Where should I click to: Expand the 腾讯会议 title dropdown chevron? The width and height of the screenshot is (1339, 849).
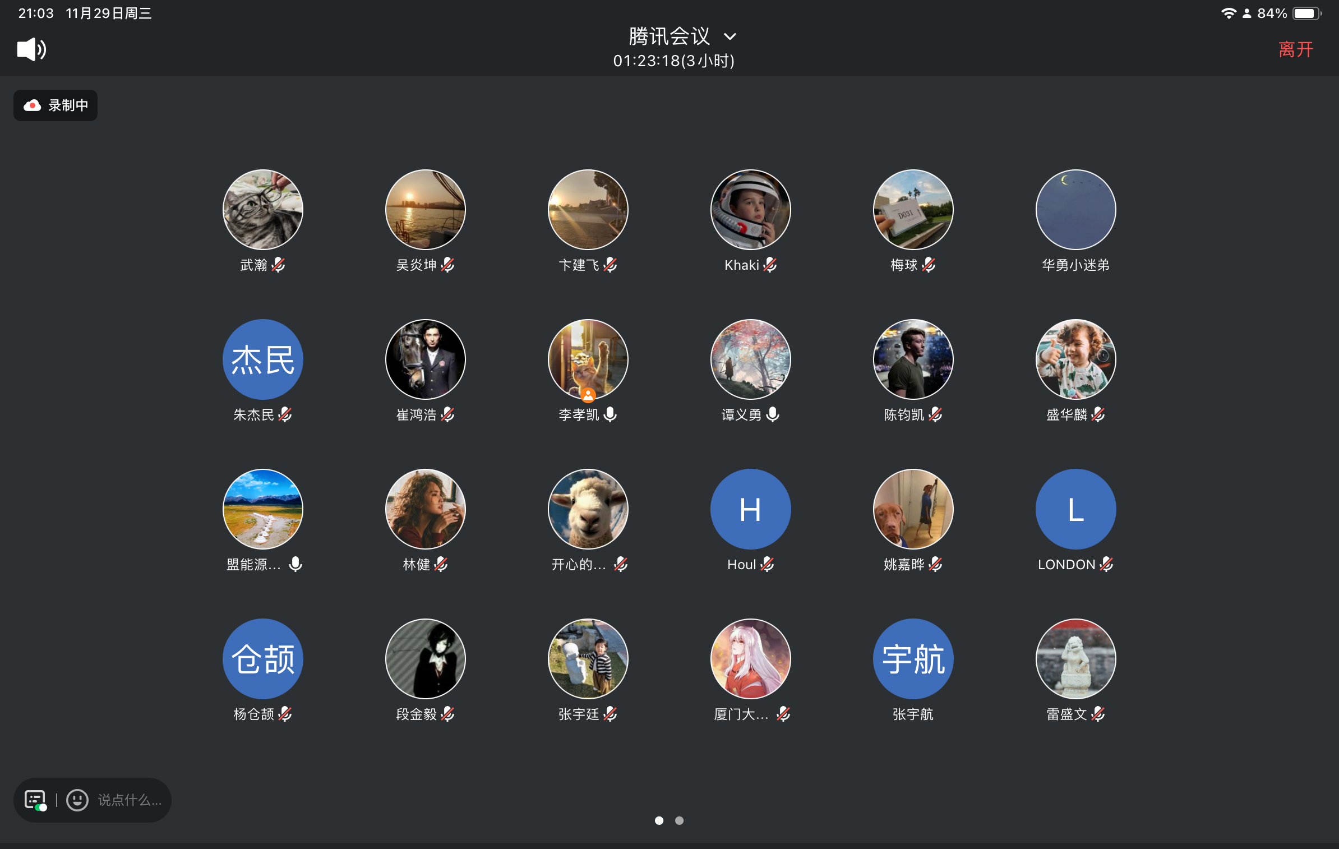pos(730,37)
